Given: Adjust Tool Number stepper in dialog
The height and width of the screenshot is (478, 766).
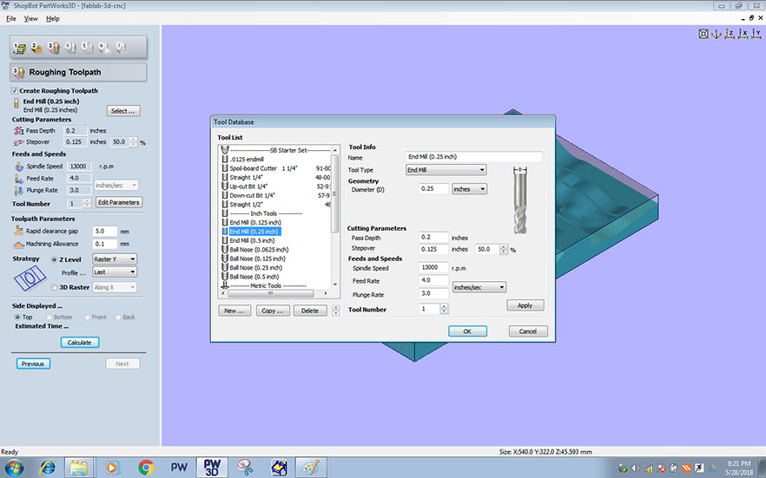Looking at the screenshot, I should [444, 309].
